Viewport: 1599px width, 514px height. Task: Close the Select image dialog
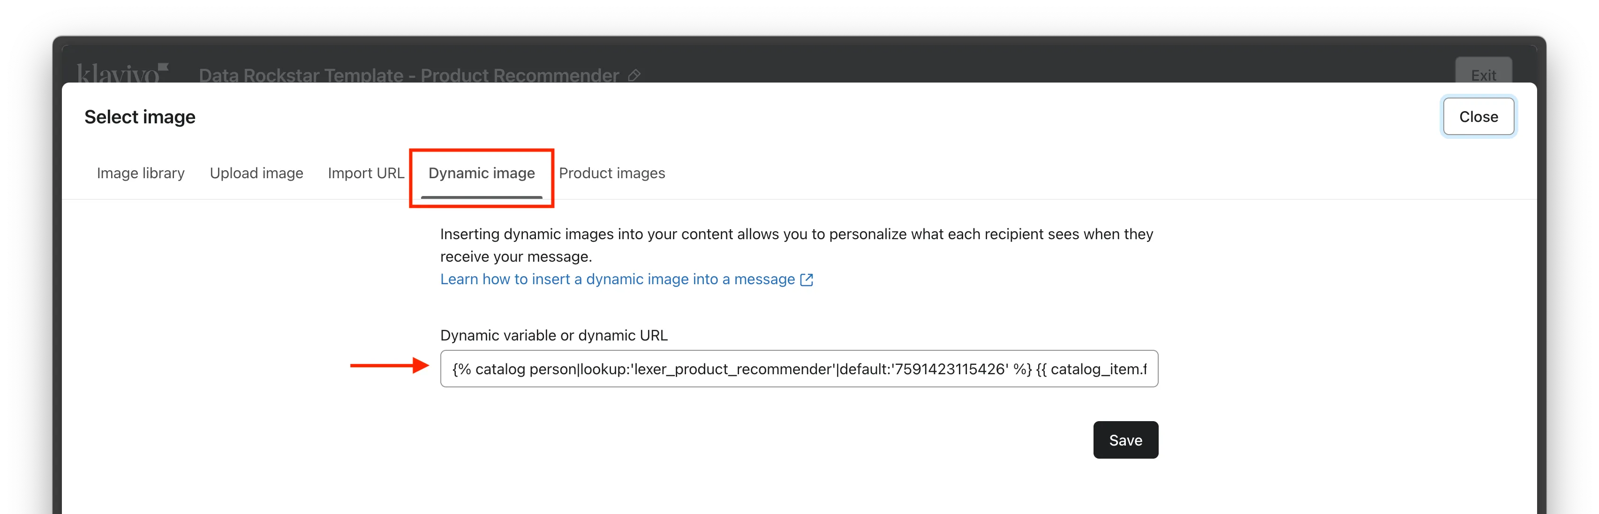click(1478, 117)
